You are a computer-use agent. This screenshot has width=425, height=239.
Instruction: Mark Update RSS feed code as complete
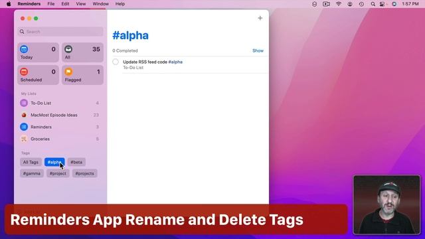pyautogui.click(x=116, y=62)
